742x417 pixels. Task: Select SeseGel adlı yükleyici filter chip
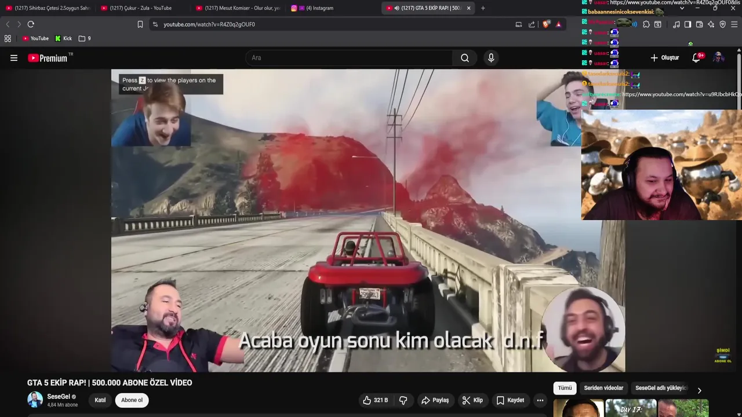(x=661, y=388)
